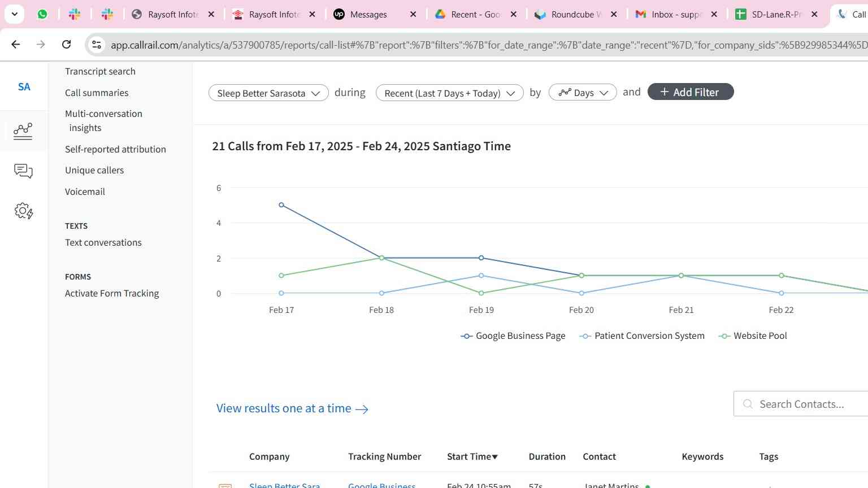
Task: Open the Settings gear with lightning icon
Action: tap(23, 211)
